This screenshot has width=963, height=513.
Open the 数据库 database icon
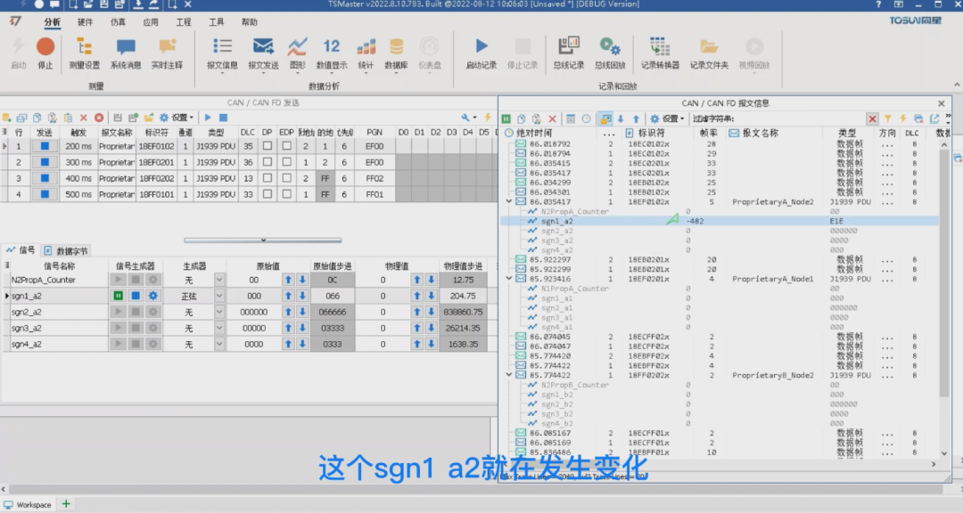tap(396, 47)
